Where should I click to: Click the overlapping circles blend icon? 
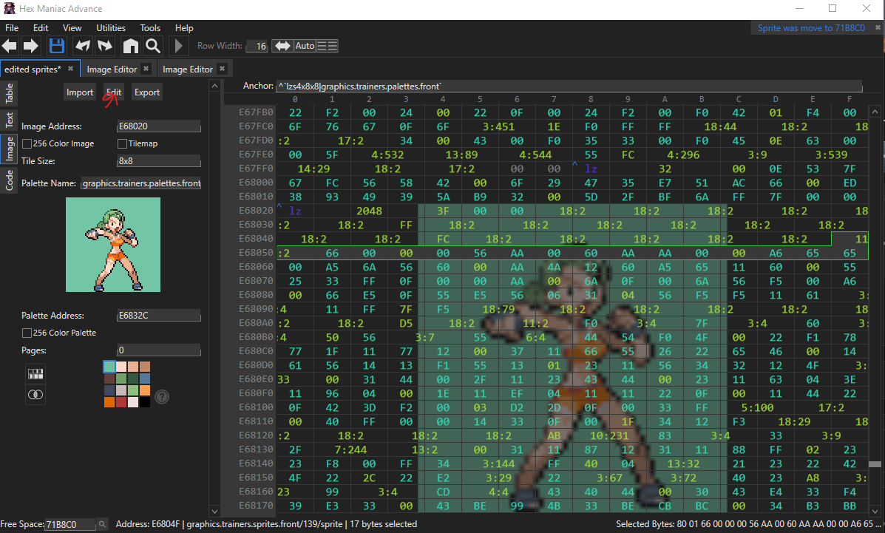[x=35, y=394]
